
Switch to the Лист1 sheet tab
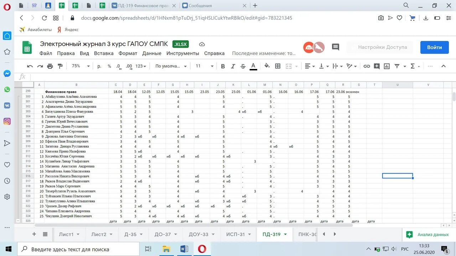[x=69, y=234]
